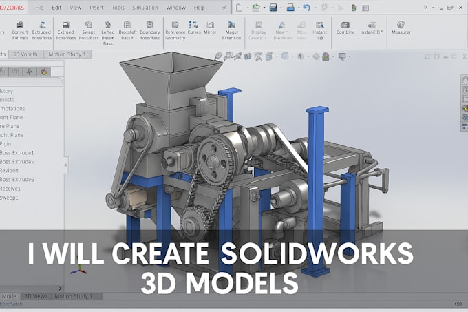Open the appearance sphere tab in the feature manager panel
Viewport: 468px width, 312px height.
click(44, 72)
